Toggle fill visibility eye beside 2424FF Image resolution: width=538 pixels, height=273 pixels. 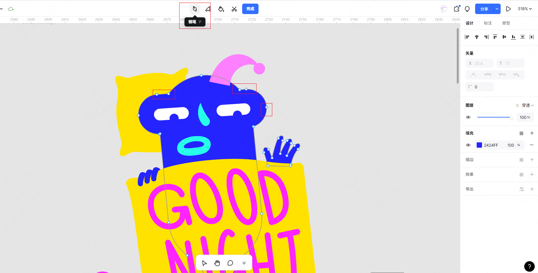468,145
